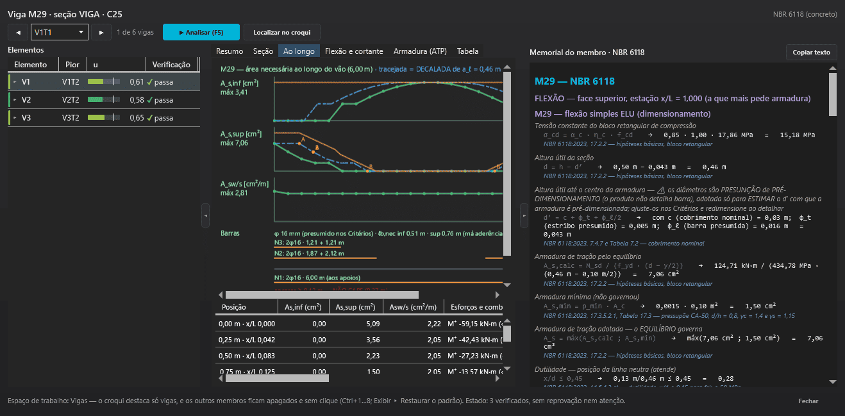
Task: Select the Ao longo tab
Action: [299, 51]
